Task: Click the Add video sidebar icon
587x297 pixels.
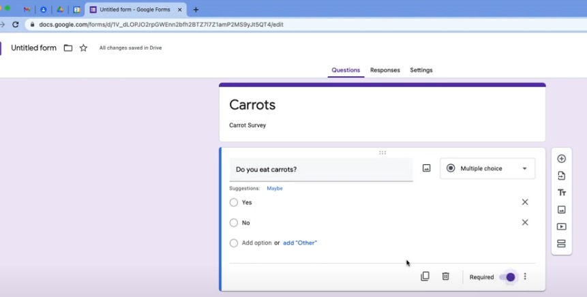Action: coord(561,227)
